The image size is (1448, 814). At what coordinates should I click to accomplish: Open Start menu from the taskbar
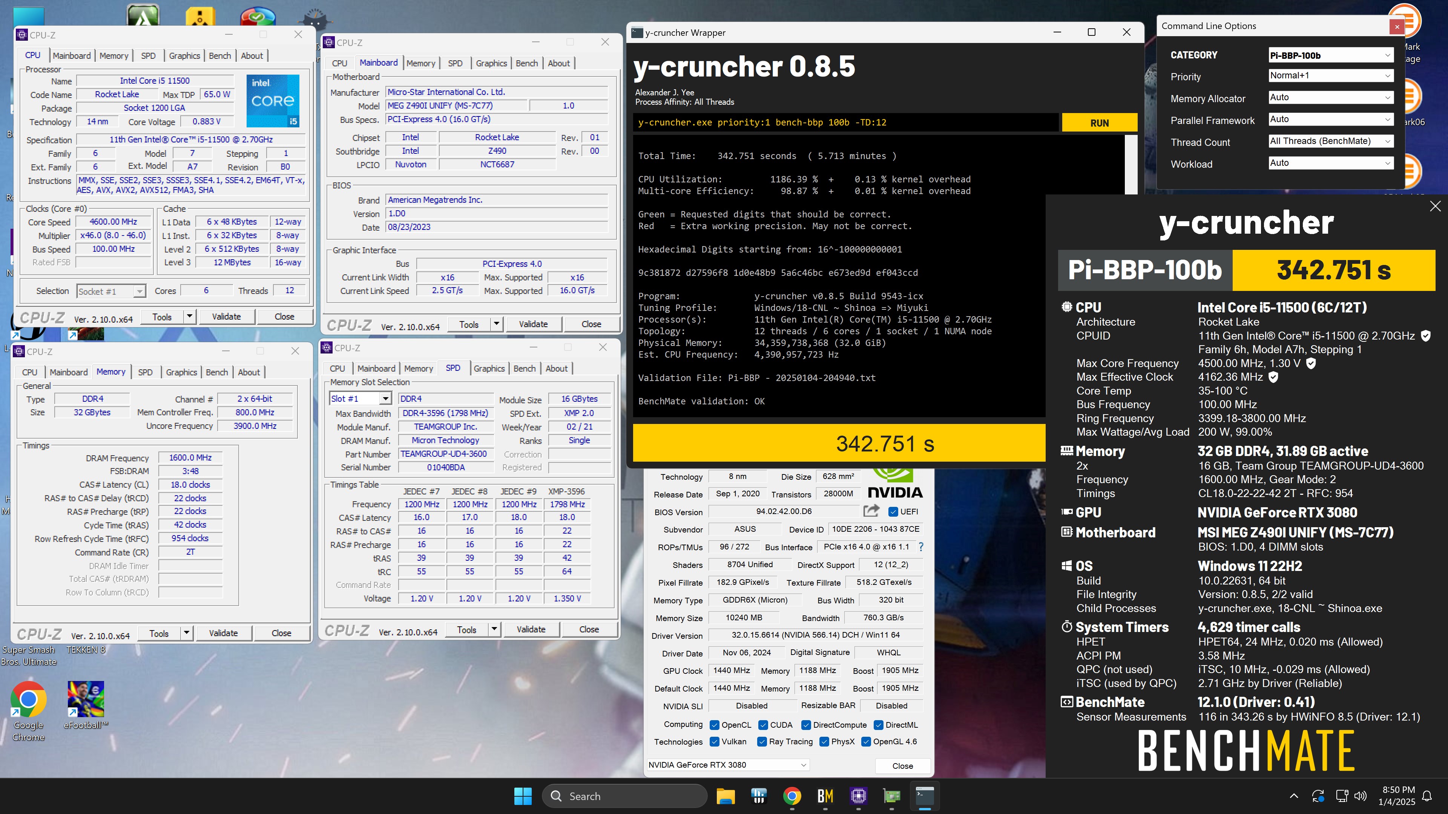coord(523,796)
